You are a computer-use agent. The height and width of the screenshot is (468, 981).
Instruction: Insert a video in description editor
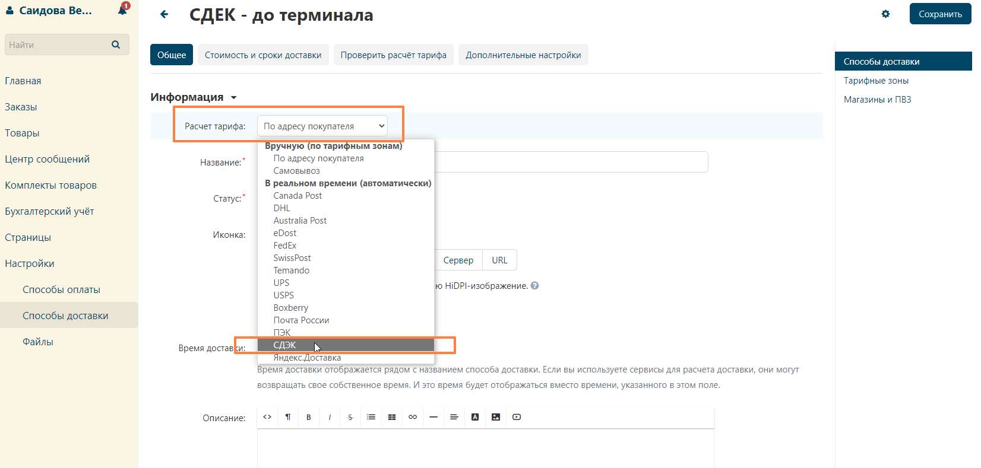pos(517,417)
